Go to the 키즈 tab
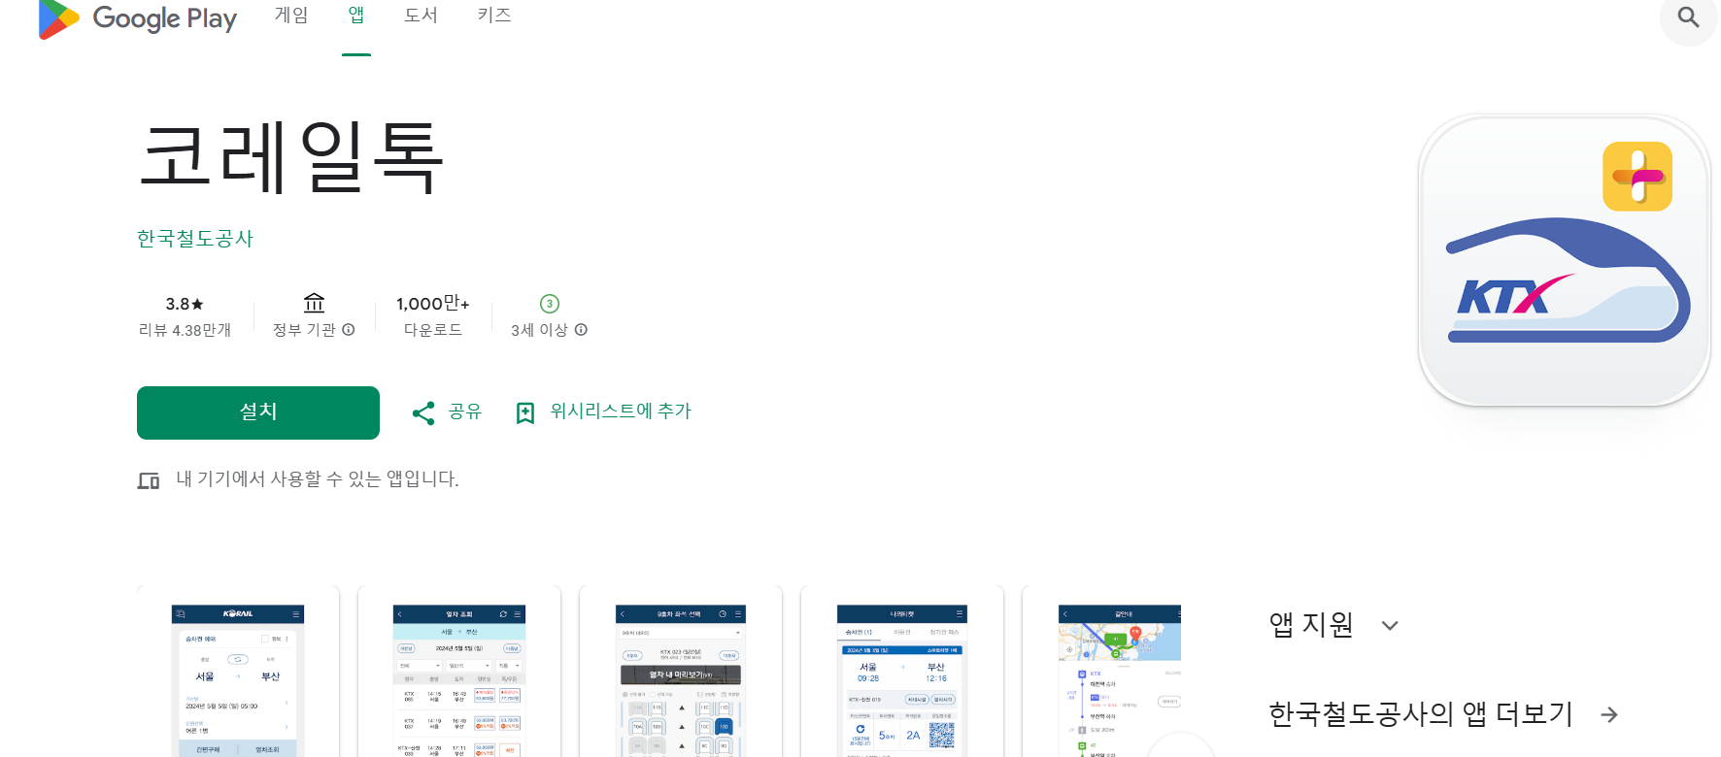This screenshot has height=757, width=1721. click(x=494, y=16)
